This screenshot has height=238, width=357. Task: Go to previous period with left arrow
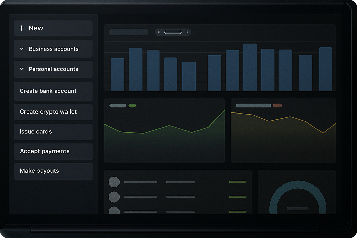pyautogui.click(x=159, y=32)
